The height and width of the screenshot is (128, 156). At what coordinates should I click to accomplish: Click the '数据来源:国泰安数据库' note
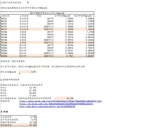click(x=13, y=61)
